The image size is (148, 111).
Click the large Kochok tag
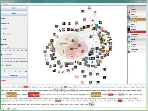12,95
